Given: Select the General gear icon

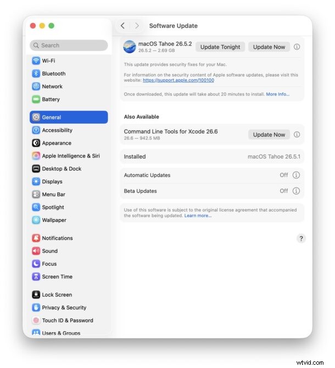Looking at the screenshot, I should [36, 118].
